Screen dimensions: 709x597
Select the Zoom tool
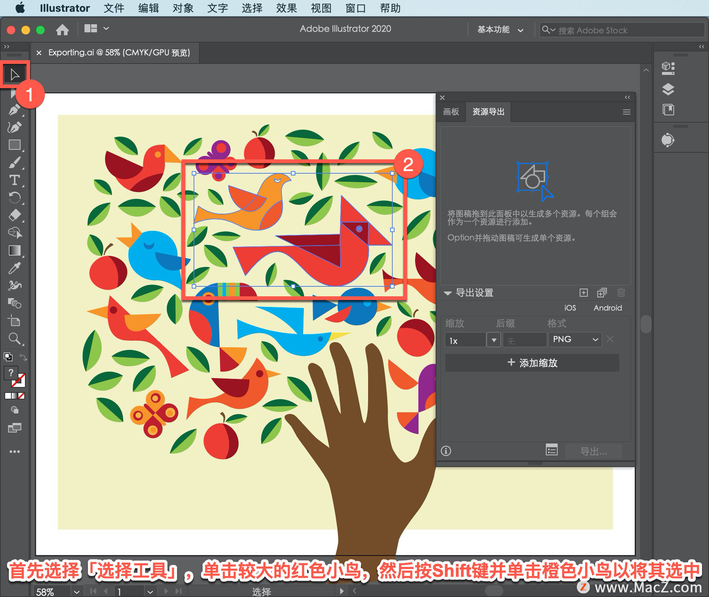[15, 338]
